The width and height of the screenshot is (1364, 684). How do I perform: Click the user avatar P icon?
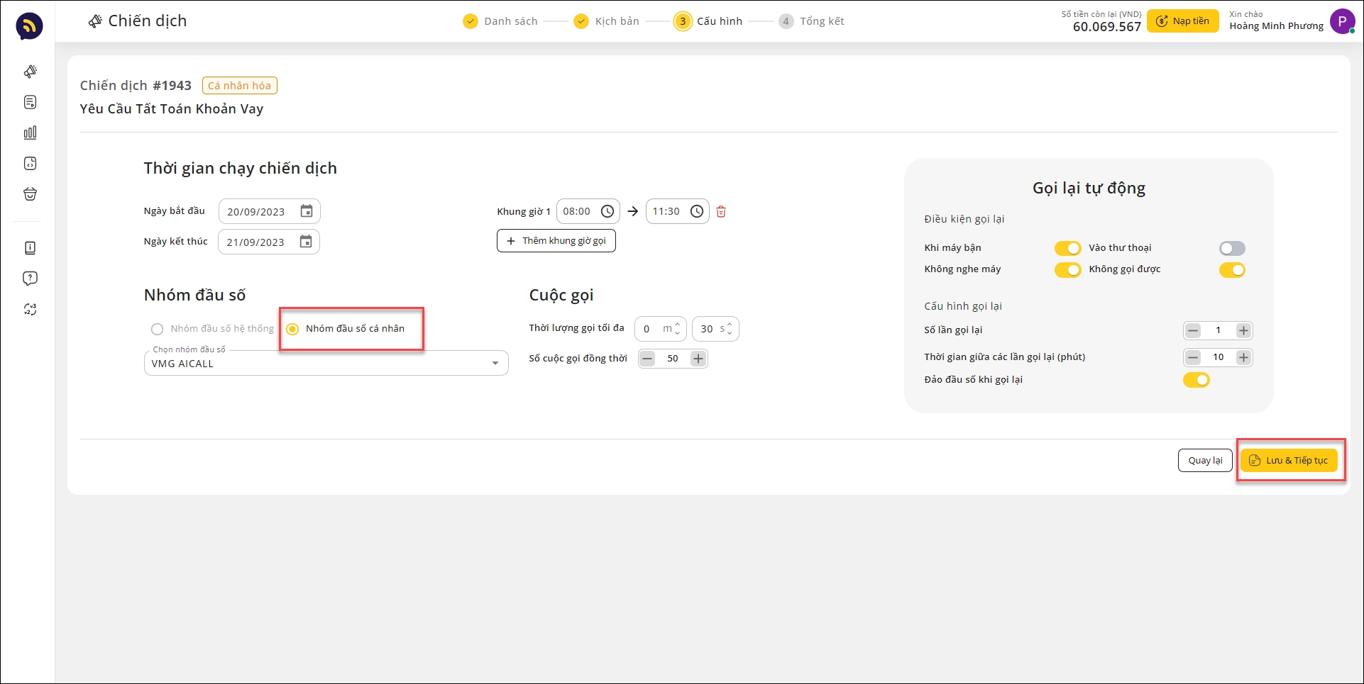[1341, 21]
